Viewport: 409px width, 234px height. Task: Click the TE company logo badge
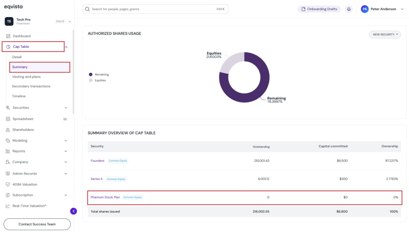click(x=9, y=22)
